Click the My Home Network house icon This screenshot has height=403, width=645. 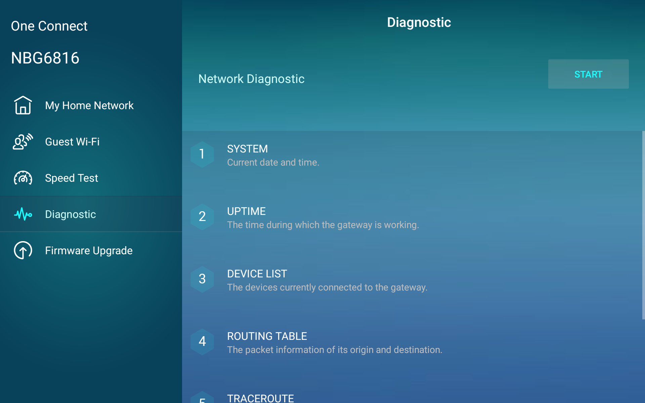(x=23, y=105)
